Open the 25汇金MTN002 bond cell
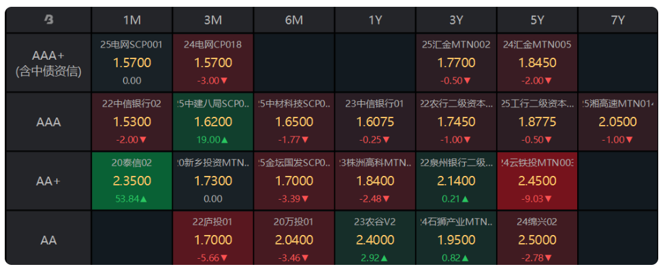Image resolution: width=663 pixels, height=271 pixels. (456, 63)
